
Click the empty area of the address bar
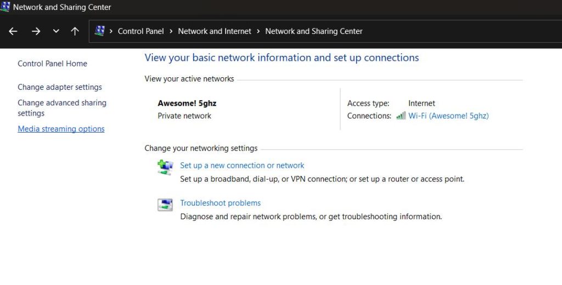[x=467, y=31]
